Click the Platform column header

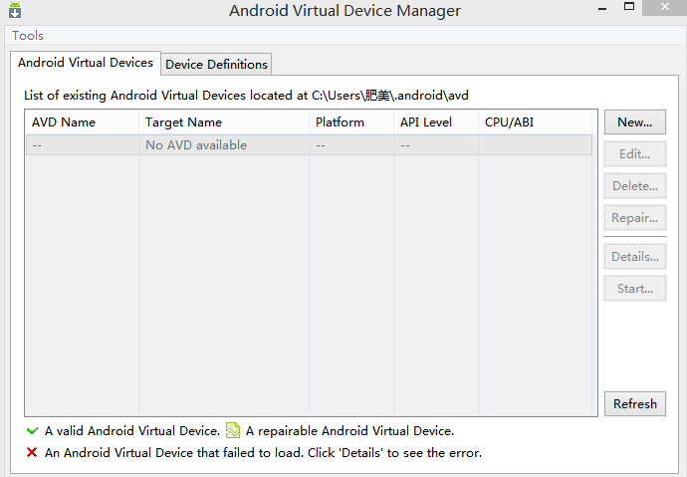pos(340,122)
